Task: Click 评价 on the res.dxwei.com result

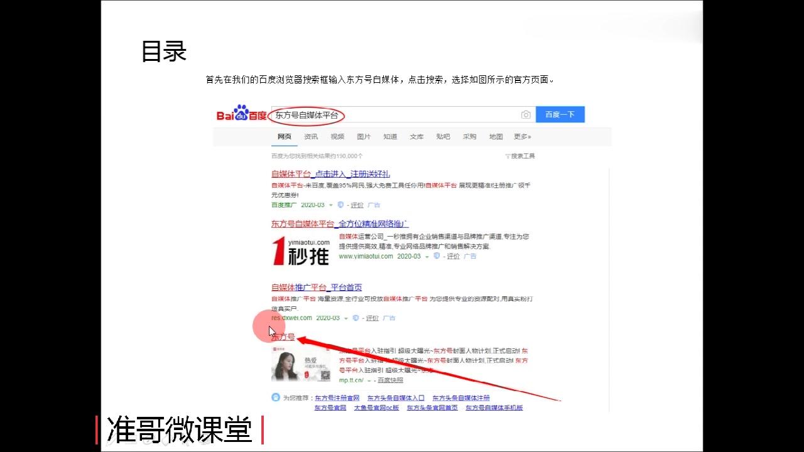Action: (372, 318)
